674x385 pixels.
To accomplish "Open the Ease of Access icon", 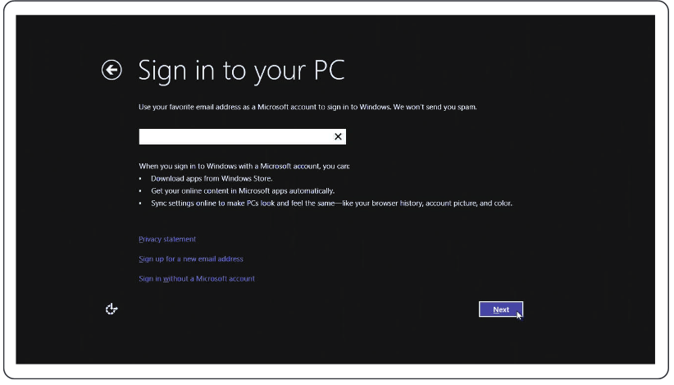I will [x=112, y=309].
